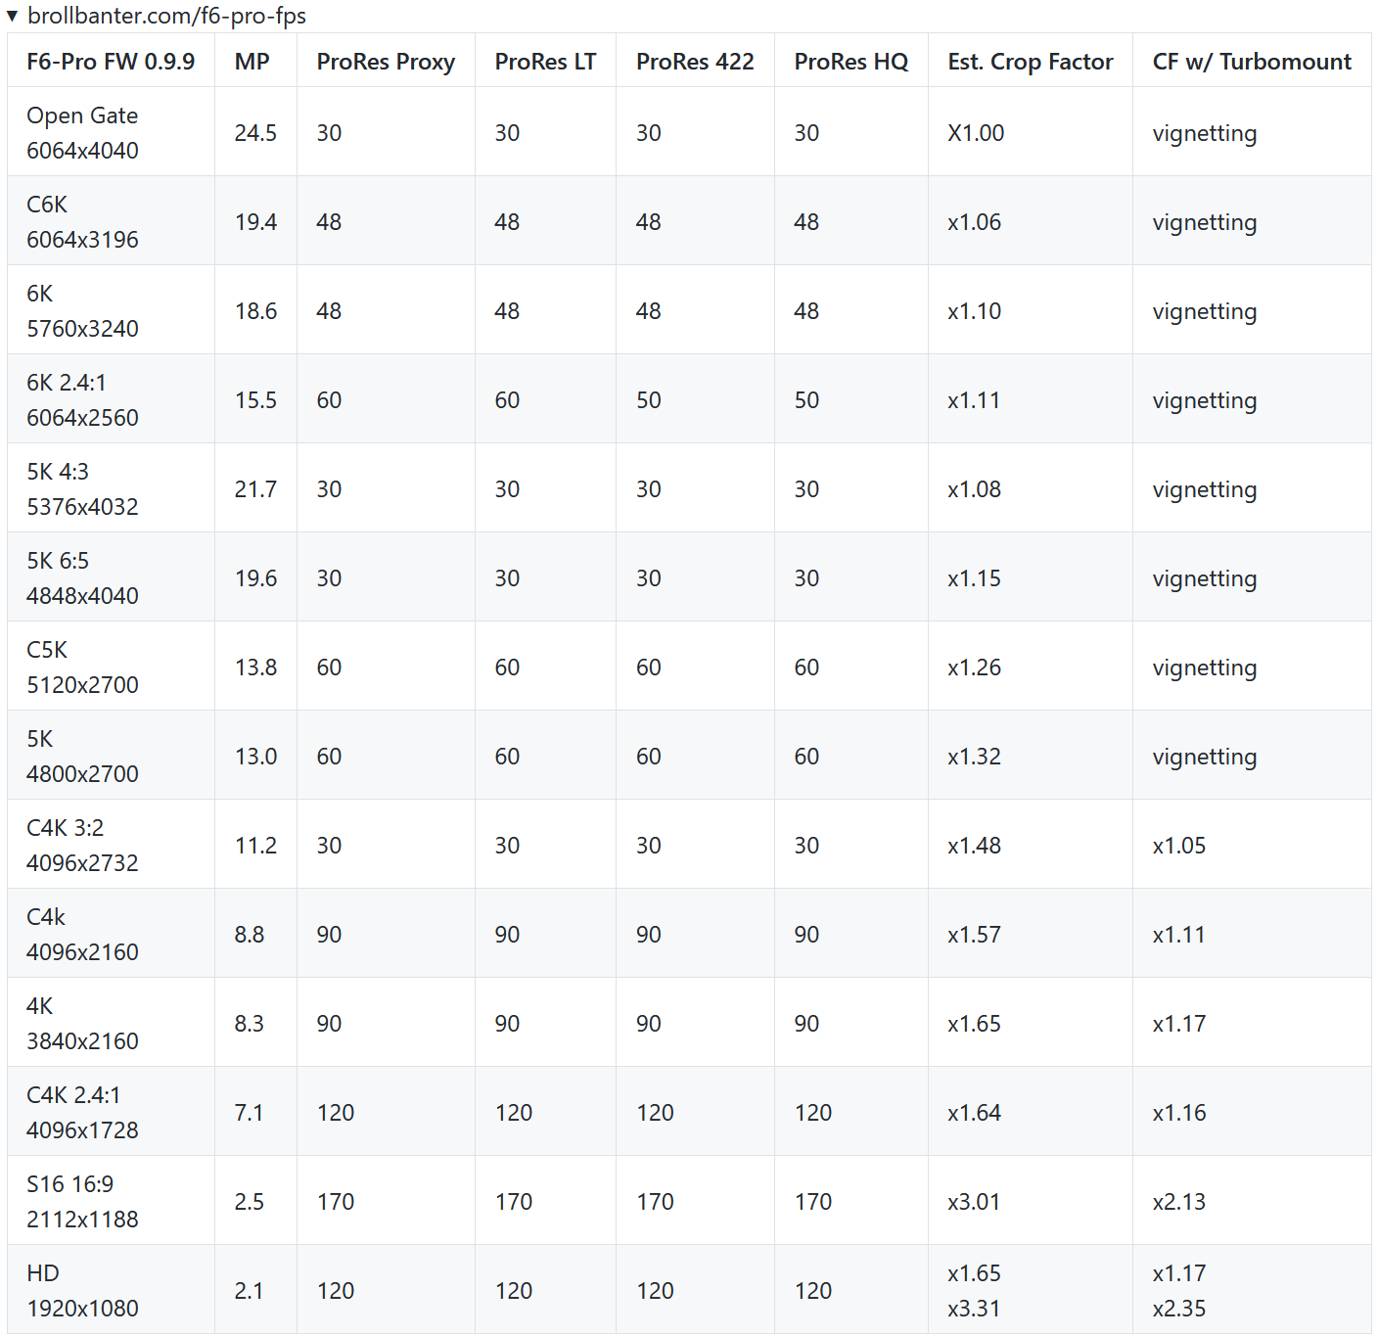Click the ProRes LT column header
Image resolution: width=1378 pixels, height=1336 pixels.
pos(545,62)
